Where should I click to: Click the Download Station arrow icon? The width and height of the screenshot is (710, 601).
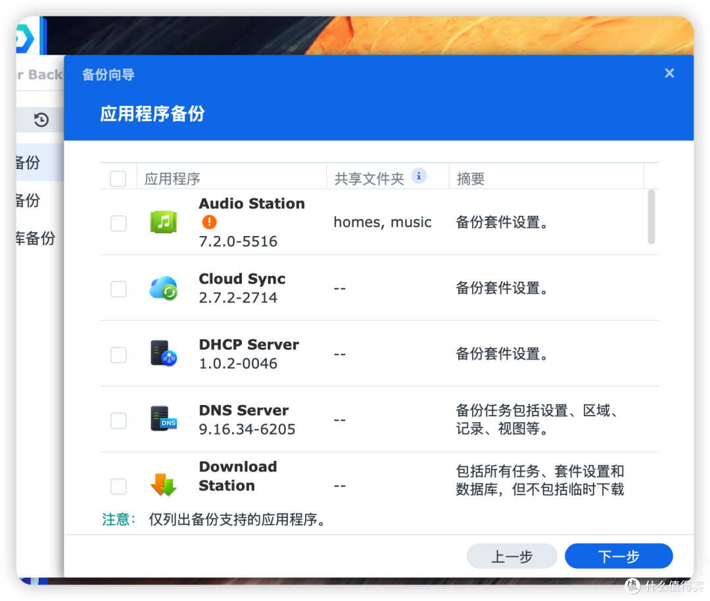pos(164,485)
